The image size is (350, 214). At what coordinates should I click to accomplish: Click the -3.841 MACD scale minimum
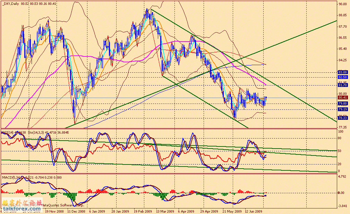click(x=342, y=206)
